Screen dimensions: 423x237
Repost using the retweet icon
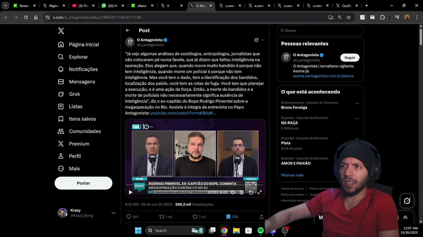[x=162, y=217]
